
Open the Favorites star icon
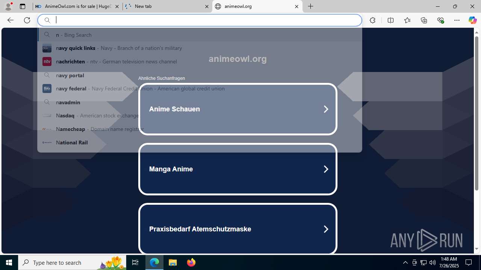click(407, 20)
